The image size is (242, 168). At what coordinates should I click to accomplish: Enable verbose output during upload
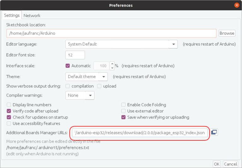(x=99, y=86)
